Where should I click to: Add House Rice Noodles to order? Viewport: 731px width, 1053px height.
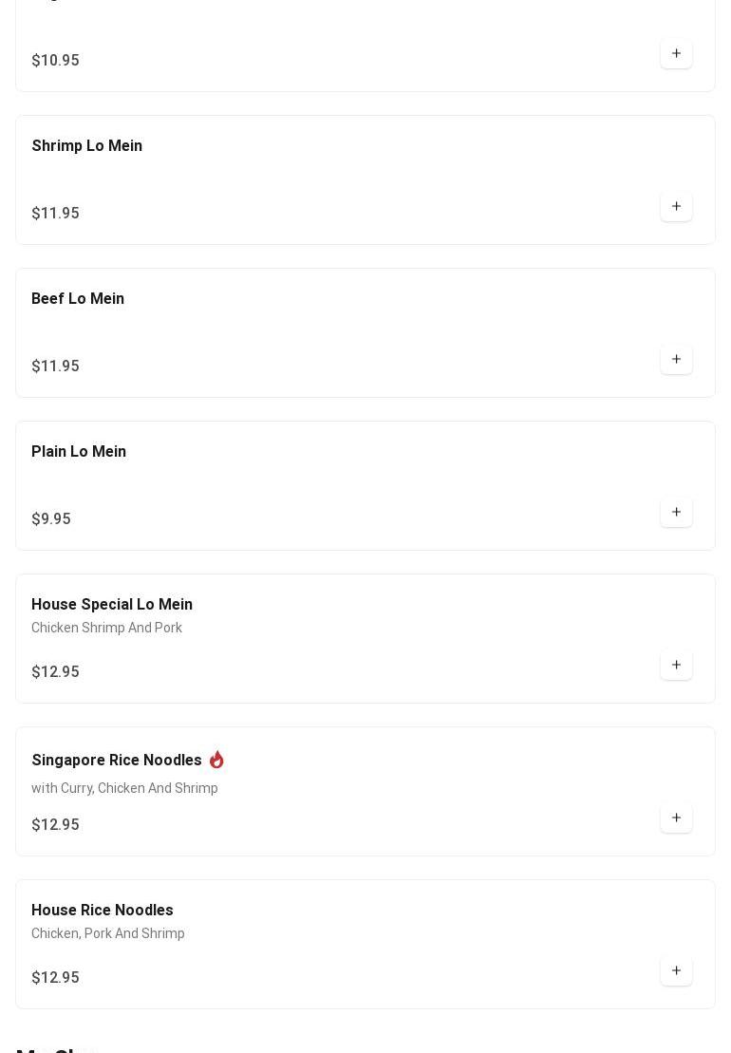click(676, 971)
